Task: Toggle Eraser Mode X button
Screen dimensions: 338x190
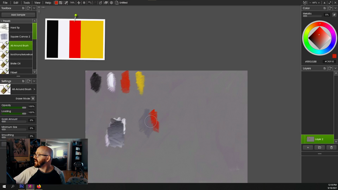Action: [33, 99]
